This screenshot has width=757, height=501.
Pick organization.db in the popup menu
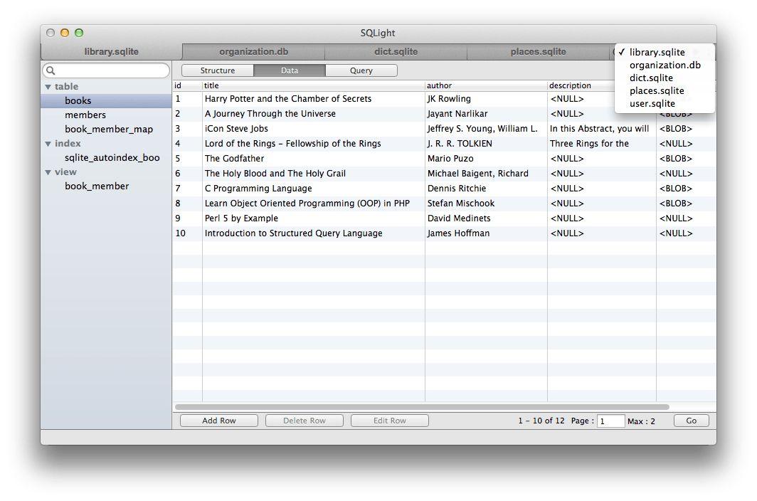(x=665, y=65)
